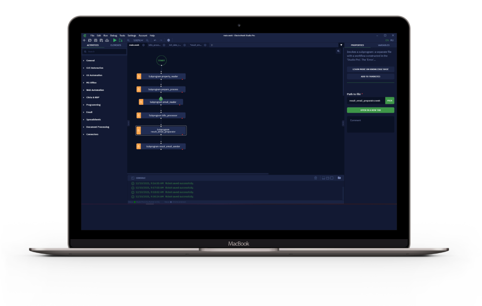Switch to the Activities tab
Screen dimensions: 482x306
(x=93, y=45)
